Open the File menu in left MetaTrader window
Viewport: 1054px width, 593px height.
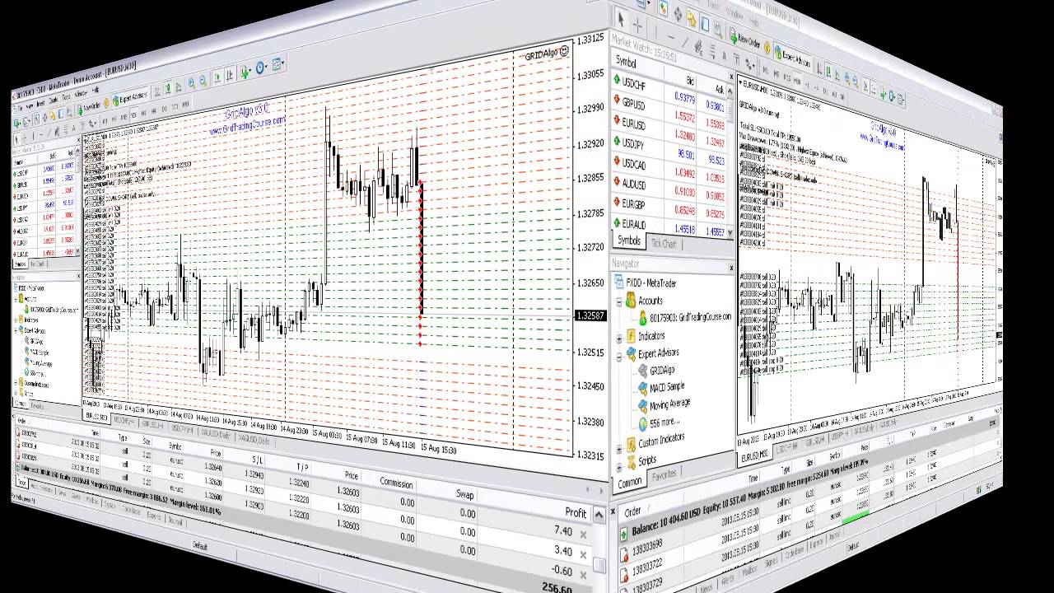[x=20, y=105]
